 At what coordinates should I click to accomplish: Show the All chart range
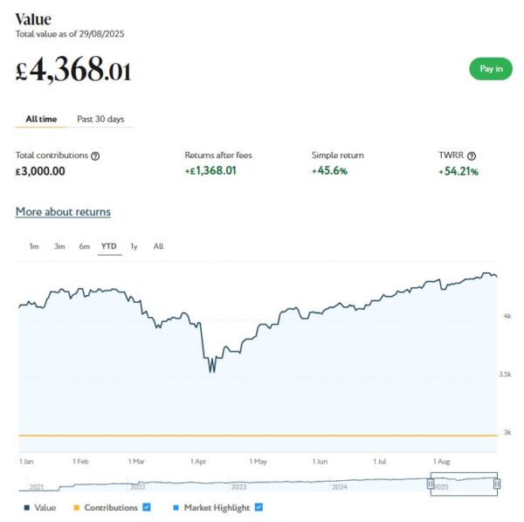click(x=158, y=246)
